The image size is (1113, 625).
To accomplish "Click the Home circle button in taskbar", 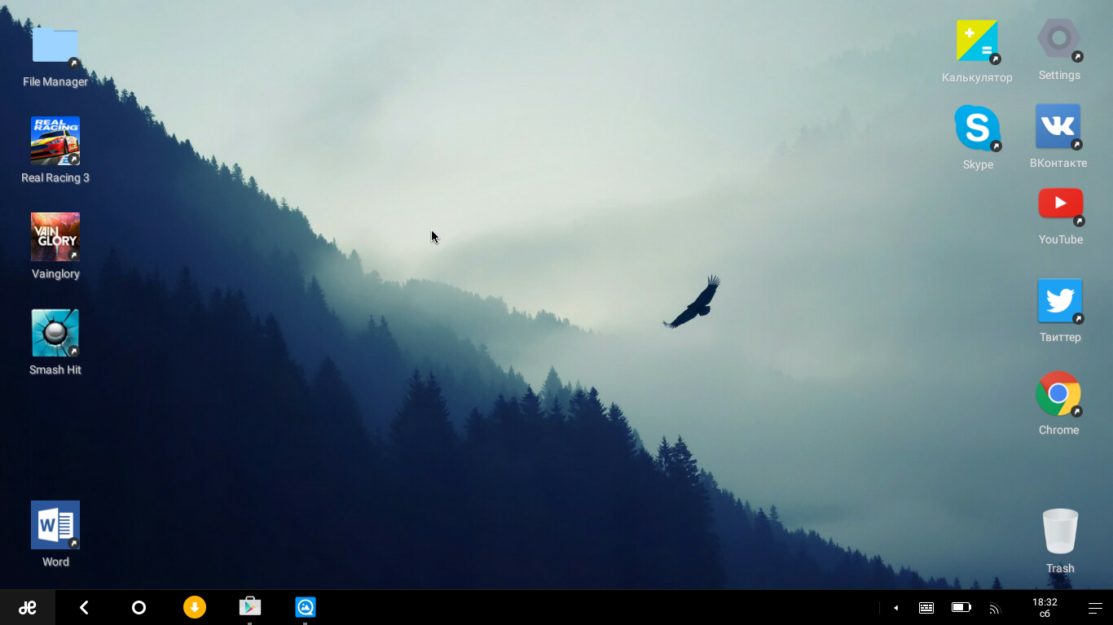I will click(139, 607).
